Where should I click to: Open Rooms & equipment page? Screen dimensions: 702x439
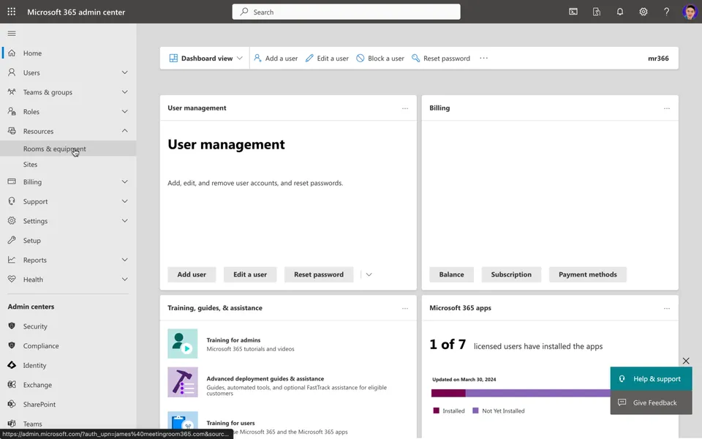pos(68,149)
